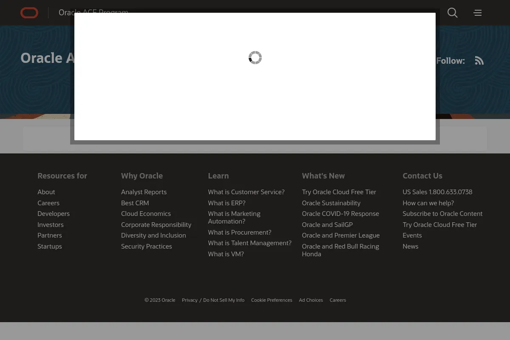Image resolution: width=510 pixels, height=340 pixels.
Task: Call US Sales 1.800.633.0738 link
Action: click(437, 192)
